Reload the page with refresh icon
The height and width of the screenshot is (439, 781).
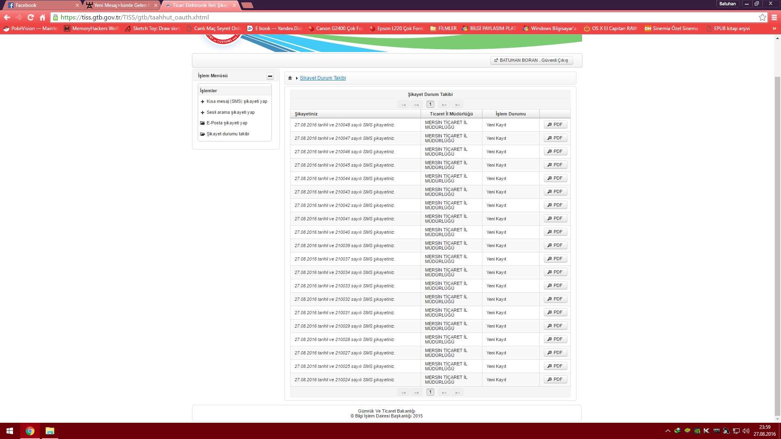point(31,17)
